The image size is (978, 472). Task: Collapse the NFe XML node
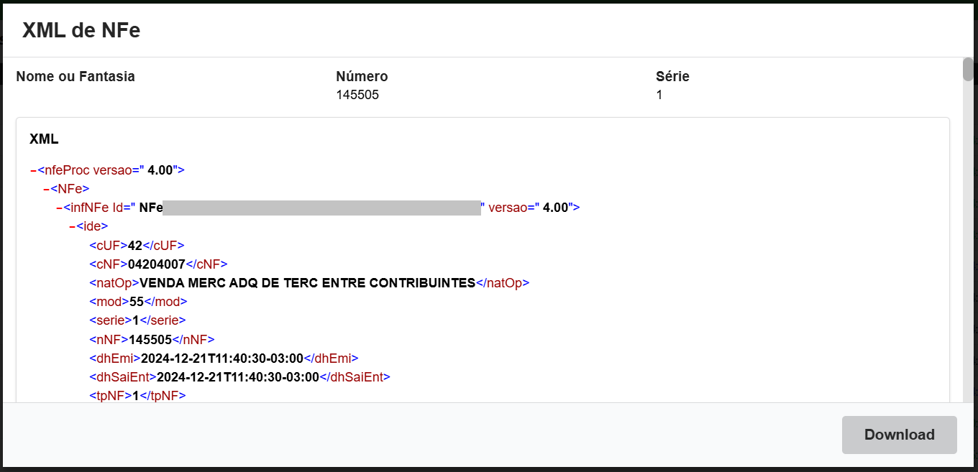pyautogui.click(x=46, y=189)
